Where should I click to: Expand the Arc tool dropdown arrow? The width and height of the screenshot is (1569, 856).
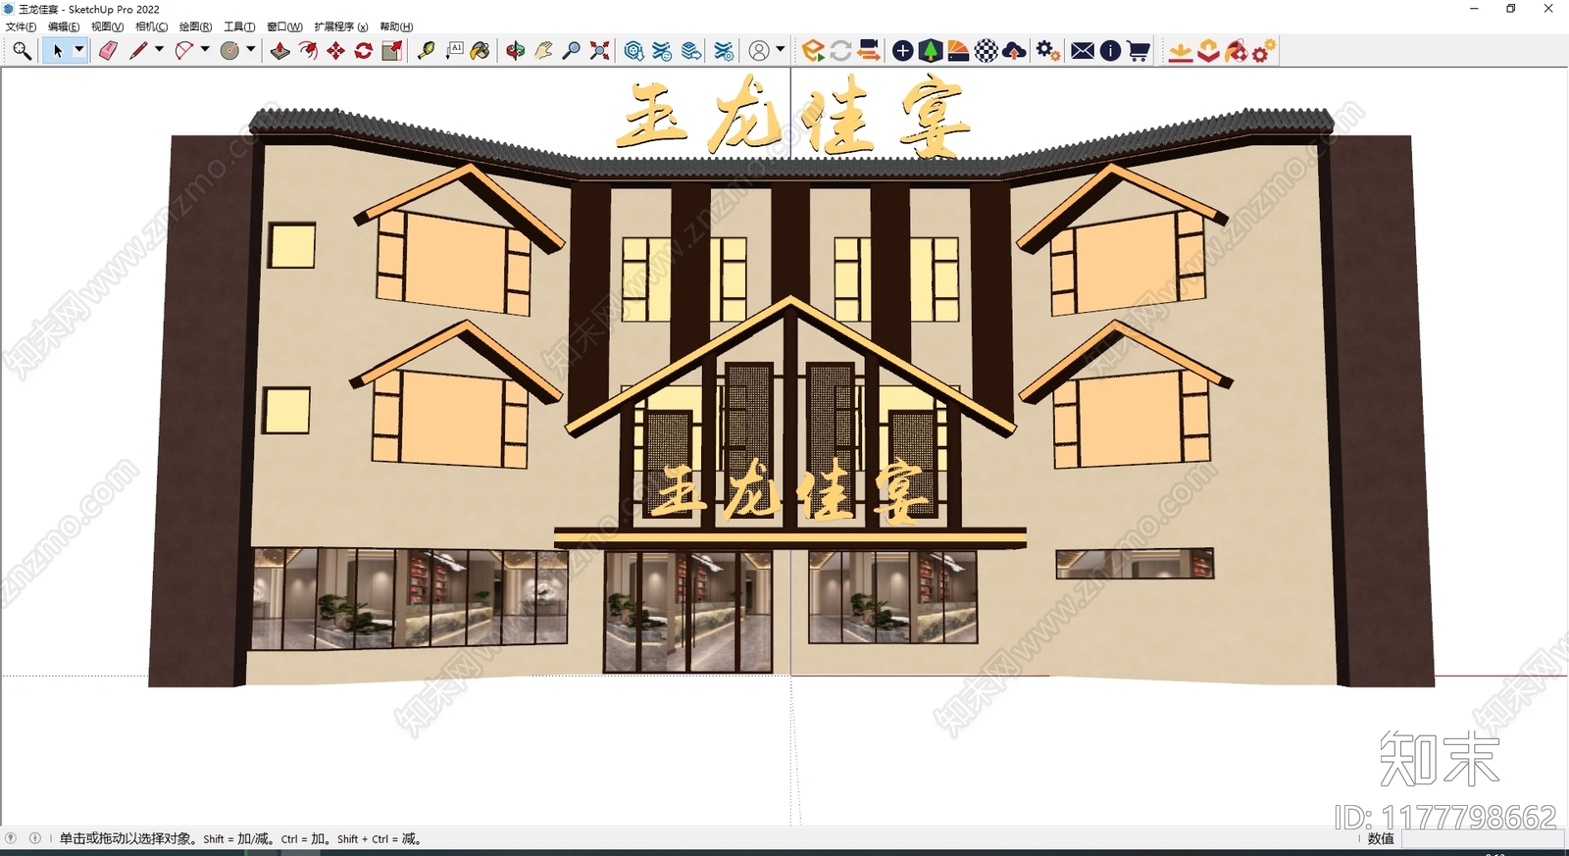[x=205, y=50]
